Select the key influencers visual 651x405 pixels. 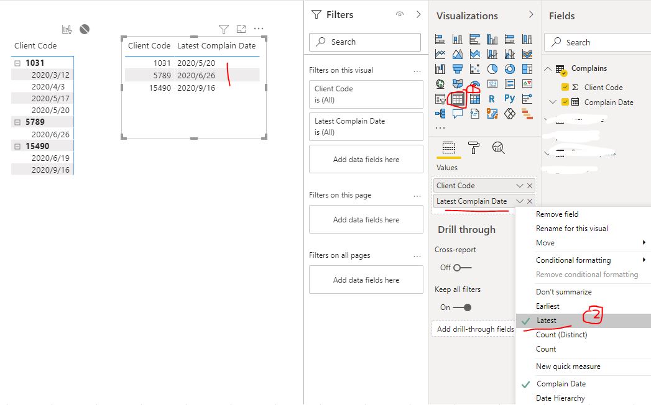point(527,99)
